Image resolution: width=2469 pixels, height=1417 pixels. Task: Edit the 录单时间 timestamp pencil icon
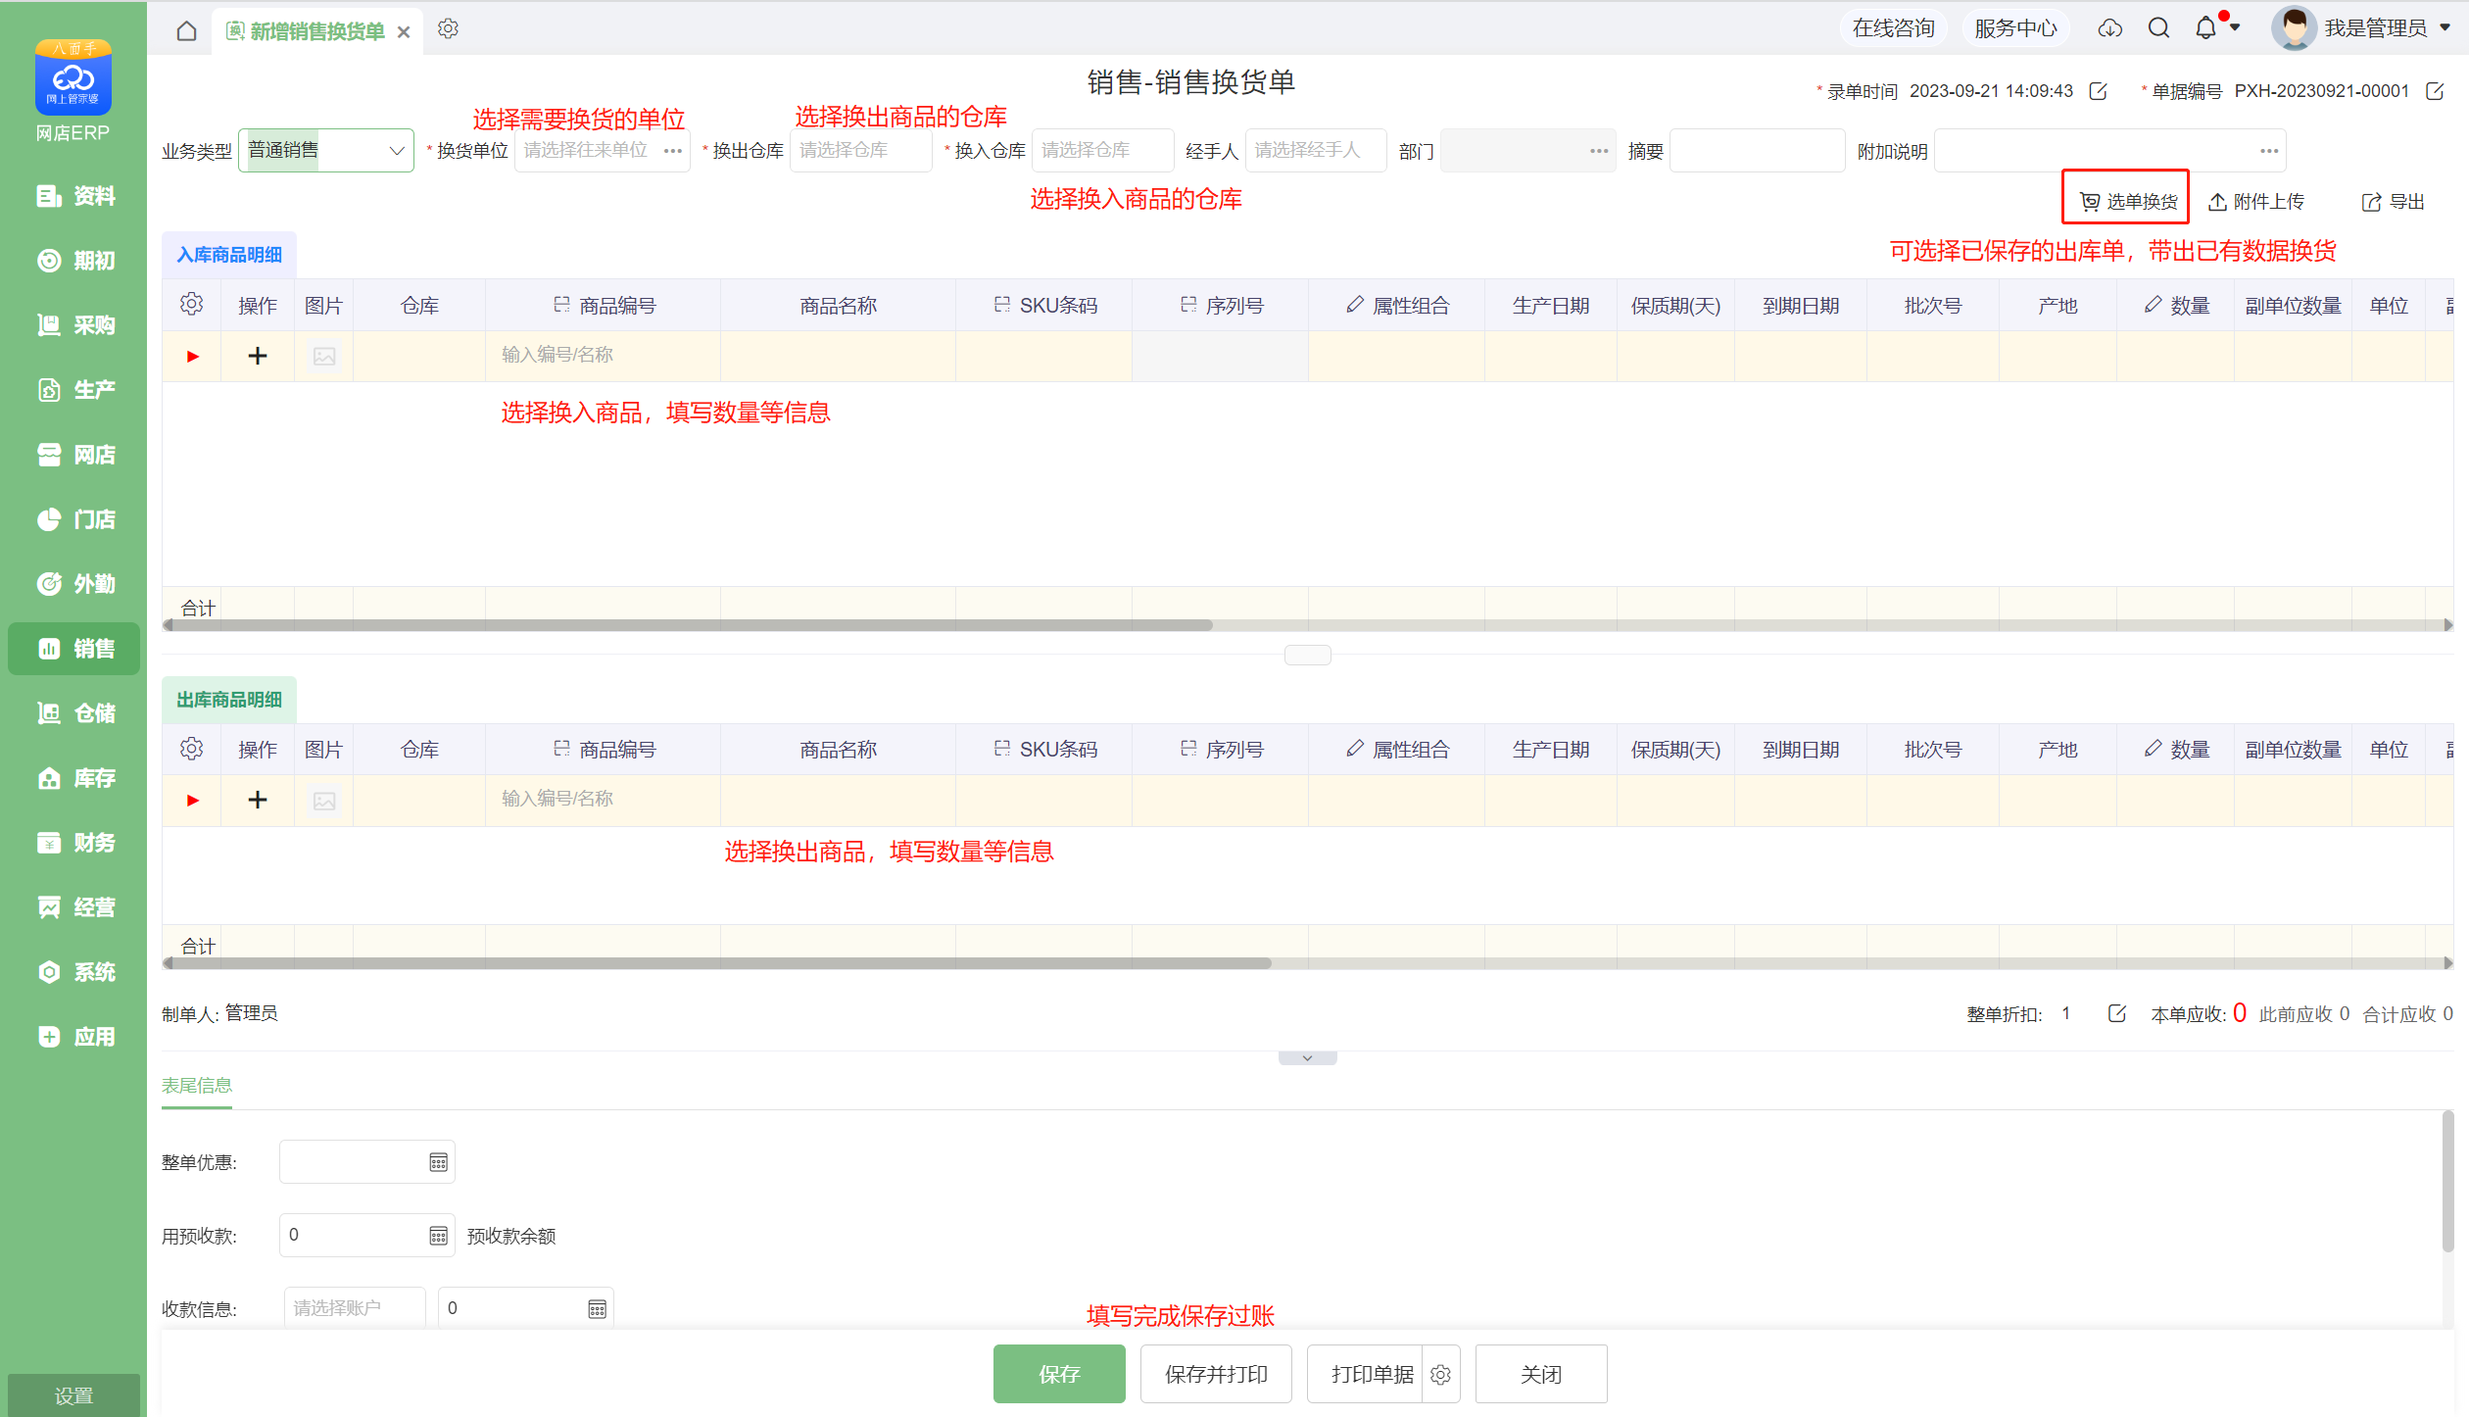click(x=2098, y=91)
